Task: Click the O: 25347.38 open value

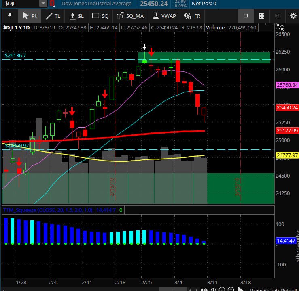Action: [72, 28]
